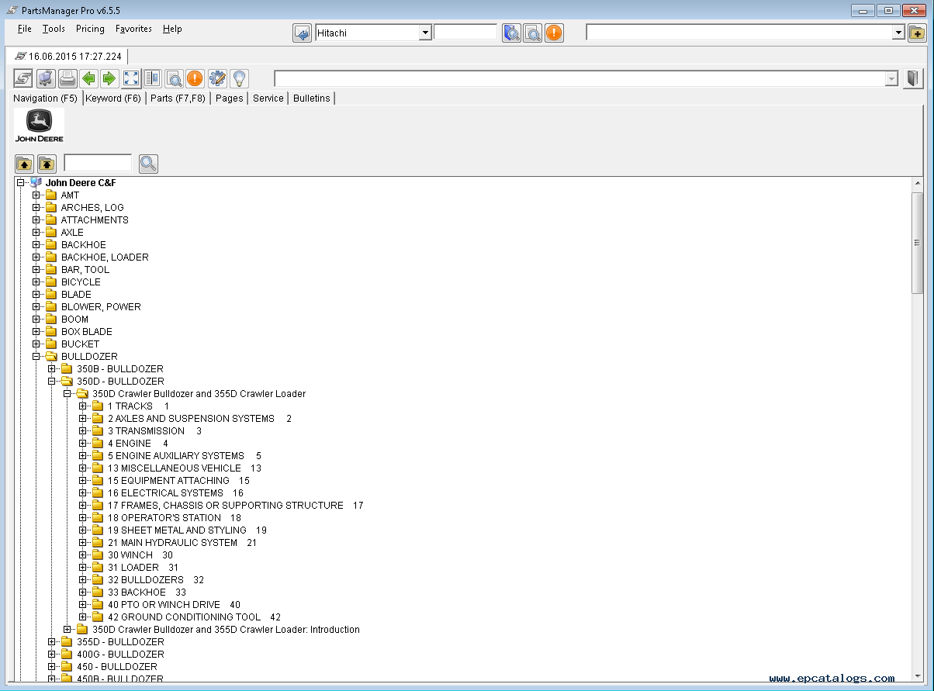
Task: Open the Hitachi catalog dropdown
Action: 425,33
